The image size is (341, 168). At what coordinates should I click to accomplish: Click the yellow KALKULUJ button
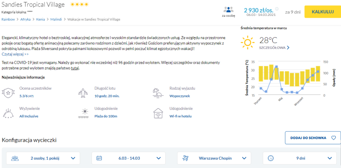pos(322,12)
